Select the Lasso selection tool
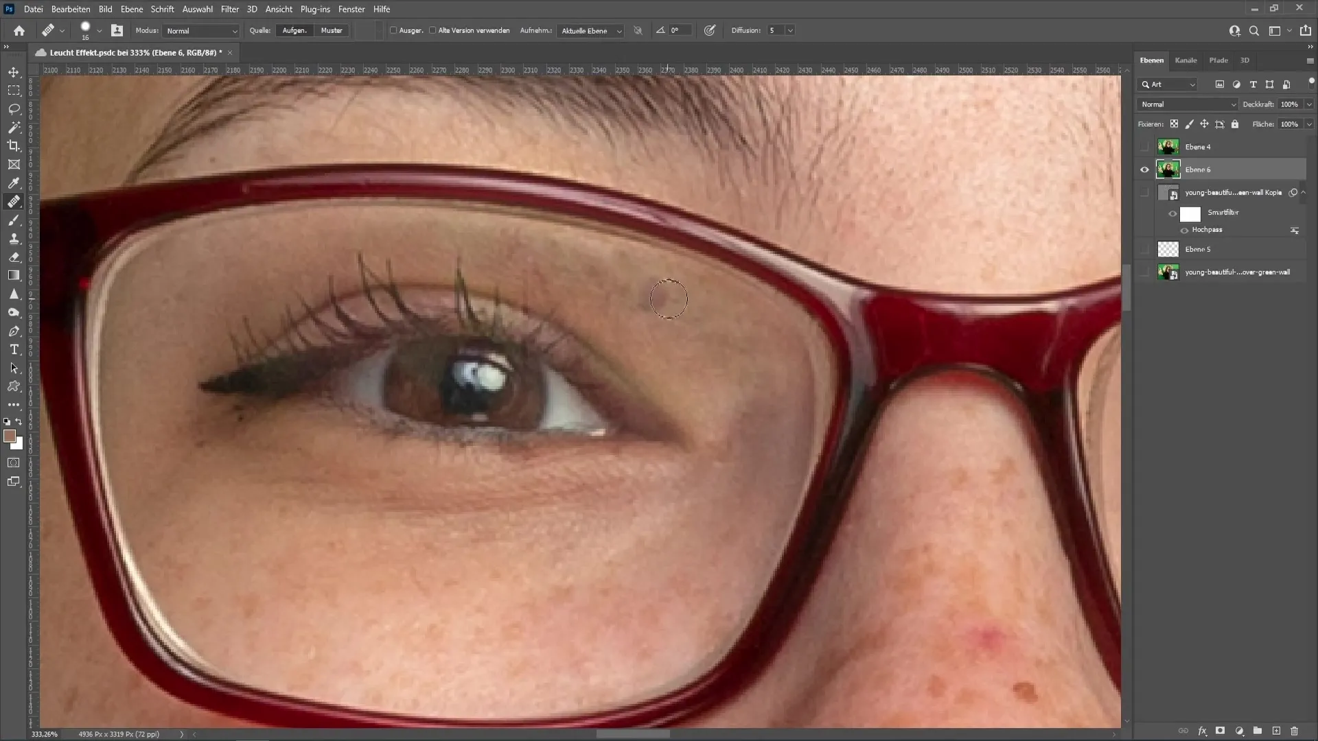 point(14,108)
